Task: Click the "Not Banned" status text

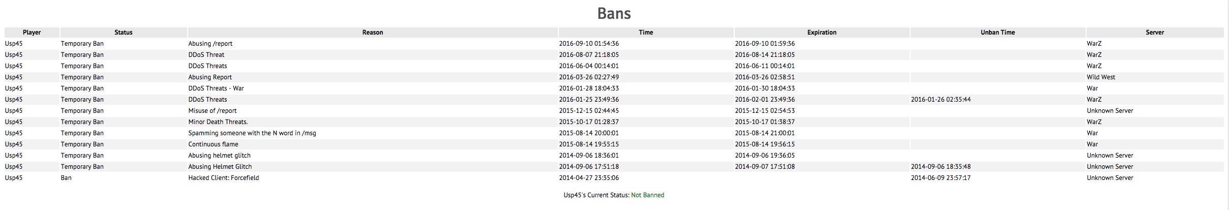Action: pos(647,195)
